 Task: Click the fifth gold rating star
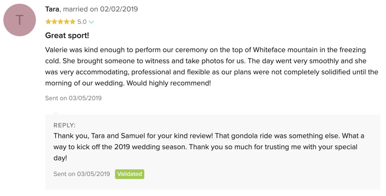point(73,22)
